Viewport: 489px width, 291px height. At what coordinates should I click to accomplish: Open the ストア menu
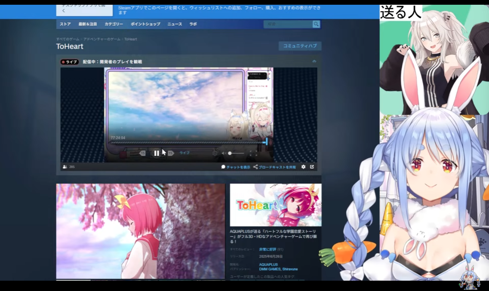click(65, 24)
